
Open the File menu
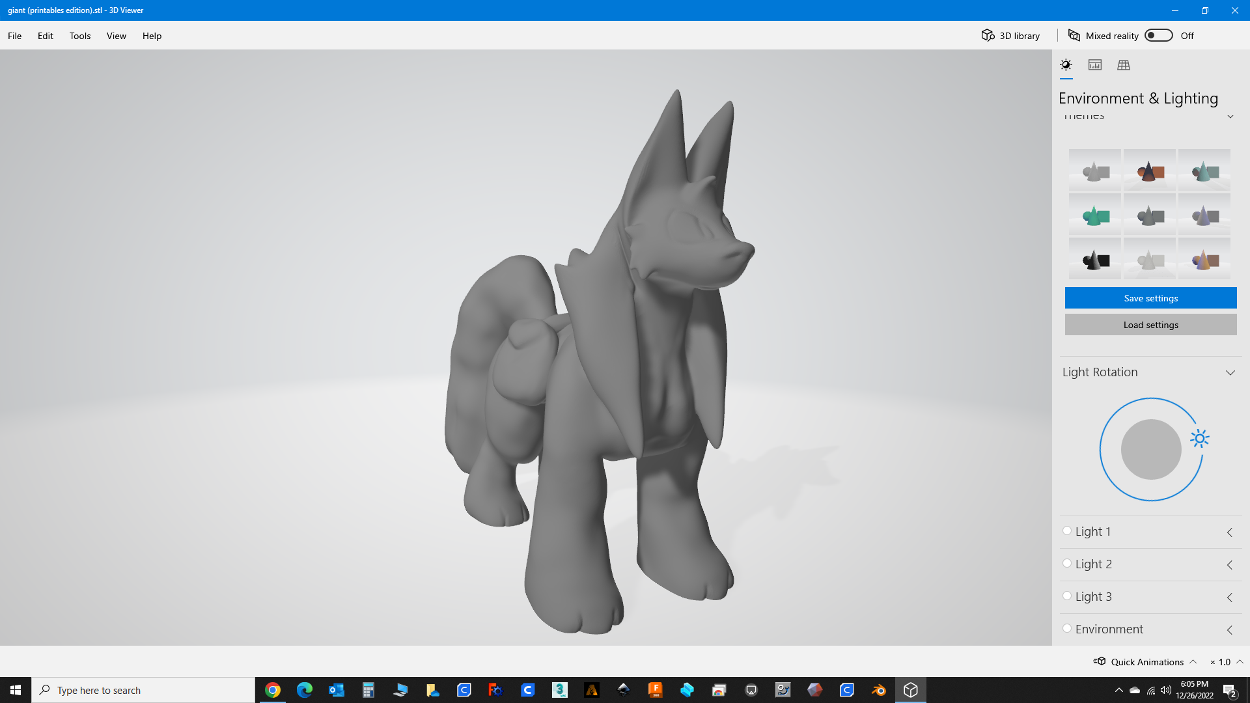tap(15, 36)
